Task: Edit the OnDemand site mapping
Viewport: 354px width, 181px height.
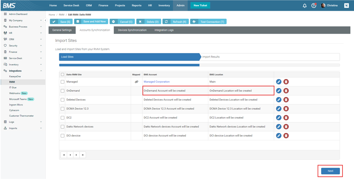Action: [x=279, y=91]
